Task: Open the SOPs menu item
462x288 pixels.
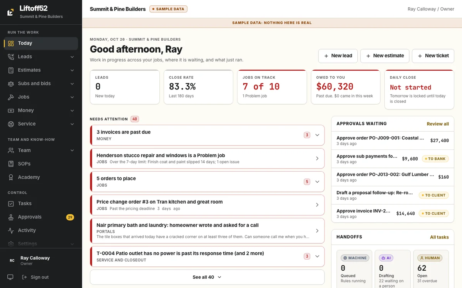Action: (41, 164)
